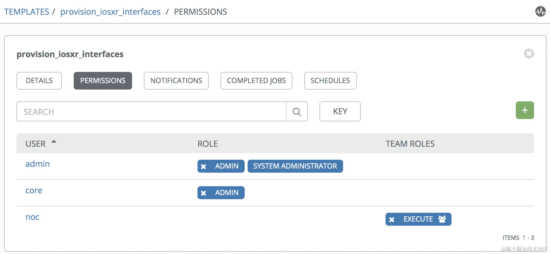Remove ADMIN role from admin user
Image resolution: width=550 pixels, height=254 pixels.
pyautogui.click(x=203, y=166)
